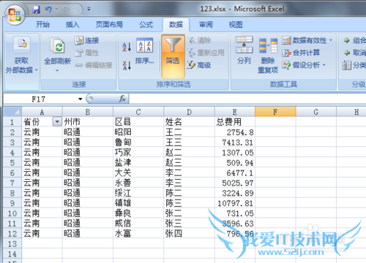Image resolution: width=366 pixels, height=263 pixels.
Task: Open the 页面布局 ribbon tab
Action: coord(109,25)
